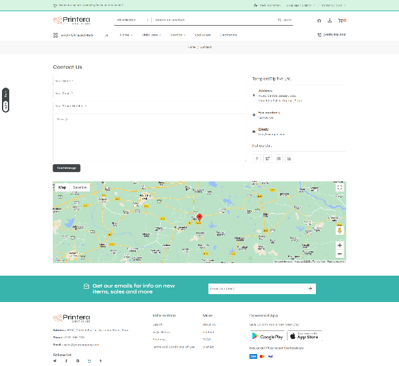Open the Currency selector dropdown
The height and width of the screenshot is (366, 399).
[x=334, y=5]
